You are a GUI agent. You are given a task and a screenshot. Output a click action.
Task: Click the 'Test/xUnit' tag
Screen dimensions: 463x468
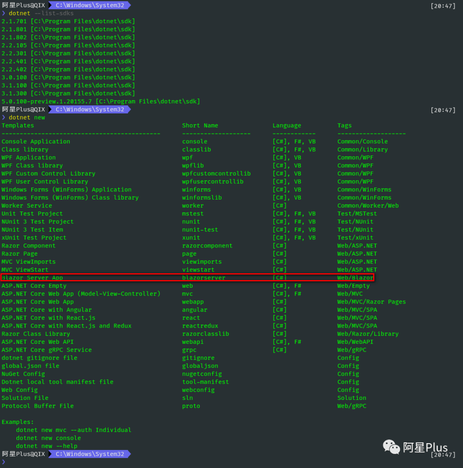[x=355, y=238]
